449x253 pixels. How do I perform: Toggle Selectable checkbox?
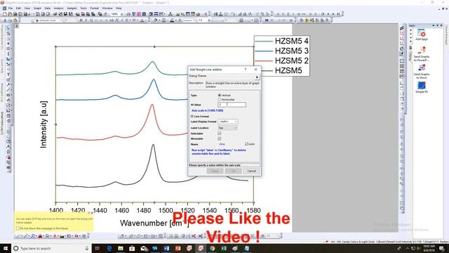[220, 134]
